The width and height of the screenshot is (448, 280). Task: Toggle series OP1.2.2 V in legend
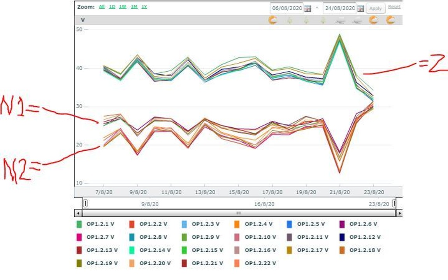point(148,224)
